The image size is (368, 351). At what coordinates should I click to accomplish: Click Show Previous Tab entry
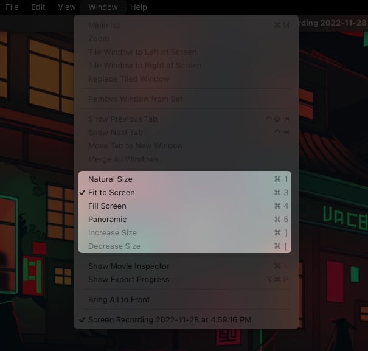[x=185, y=119]
